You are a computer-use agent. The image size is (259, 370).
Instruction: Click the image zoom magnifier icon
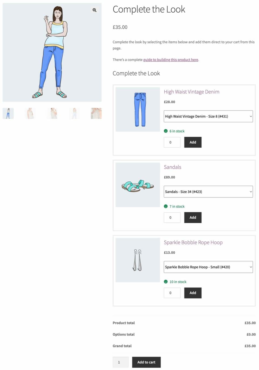[94, 10]
